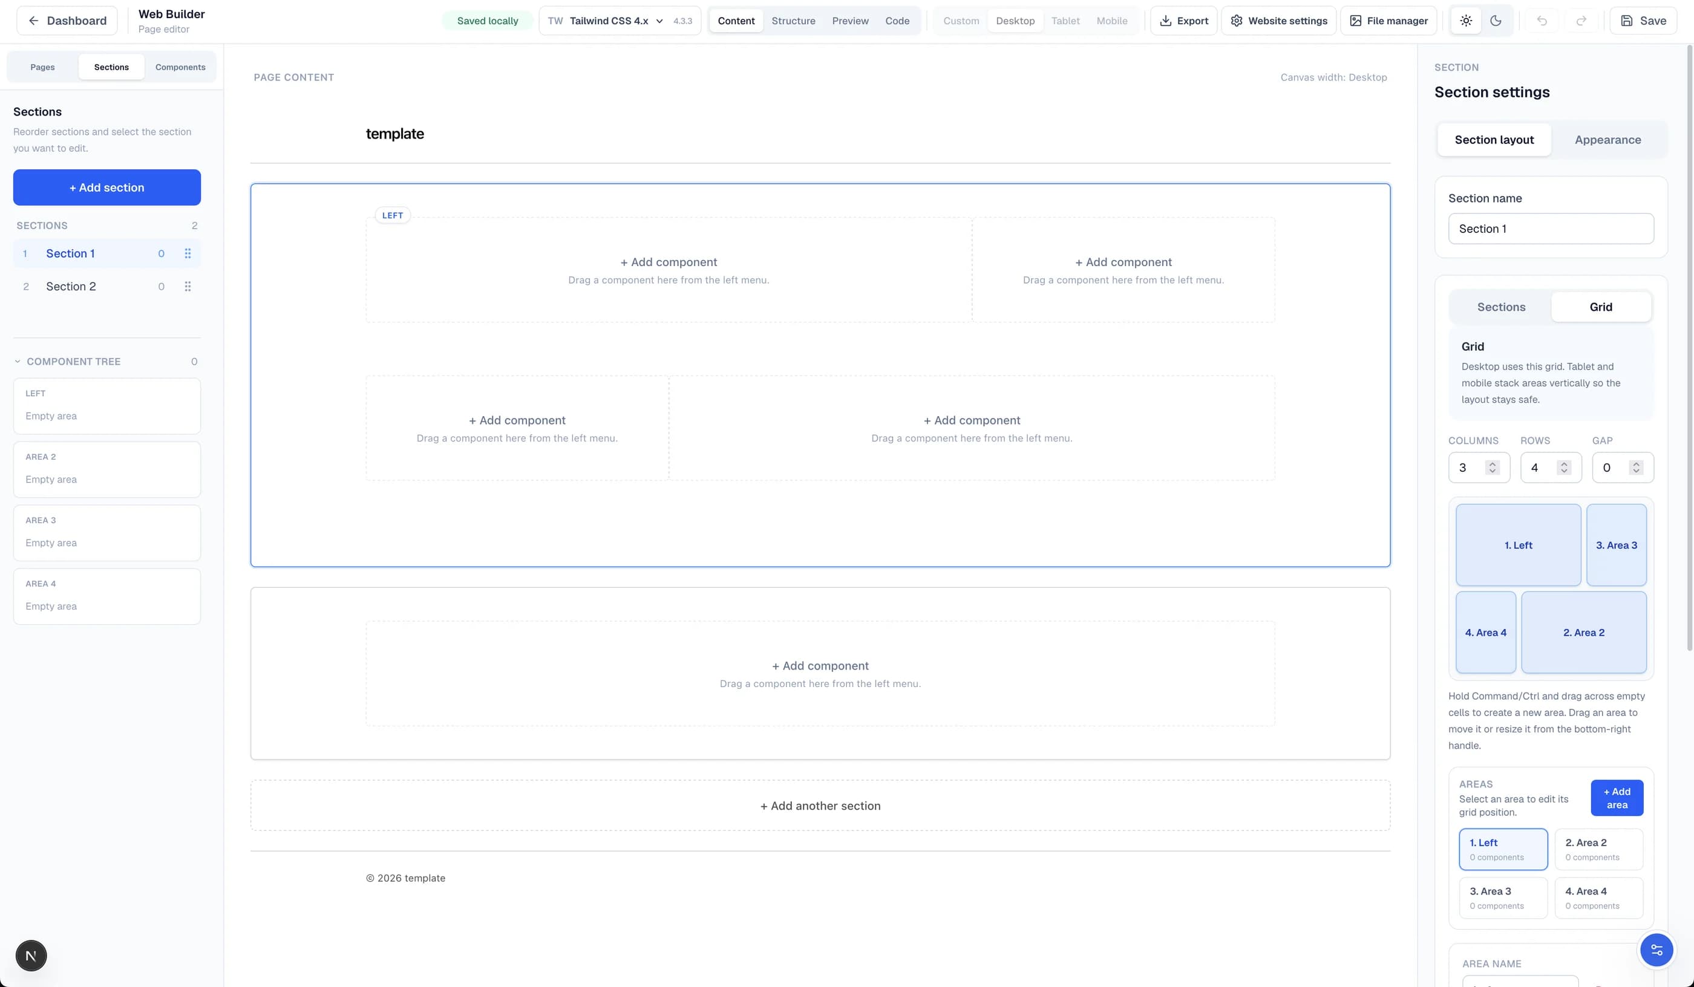Screen dimensions: 1694x987
Task: Open the Appearance tab
Action: [x=1607, y=140]
